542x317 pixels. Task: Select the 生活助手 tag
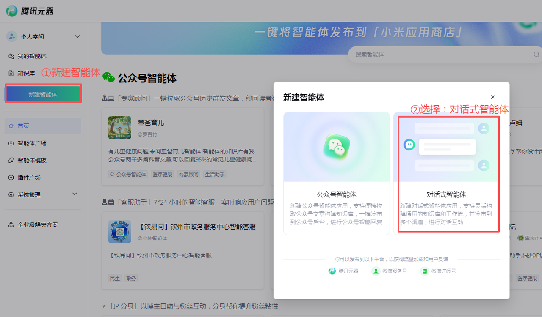[x=215, y=174]
